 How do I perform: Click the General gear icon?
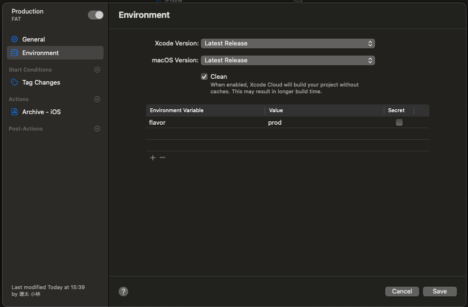(x=15, y=39)
